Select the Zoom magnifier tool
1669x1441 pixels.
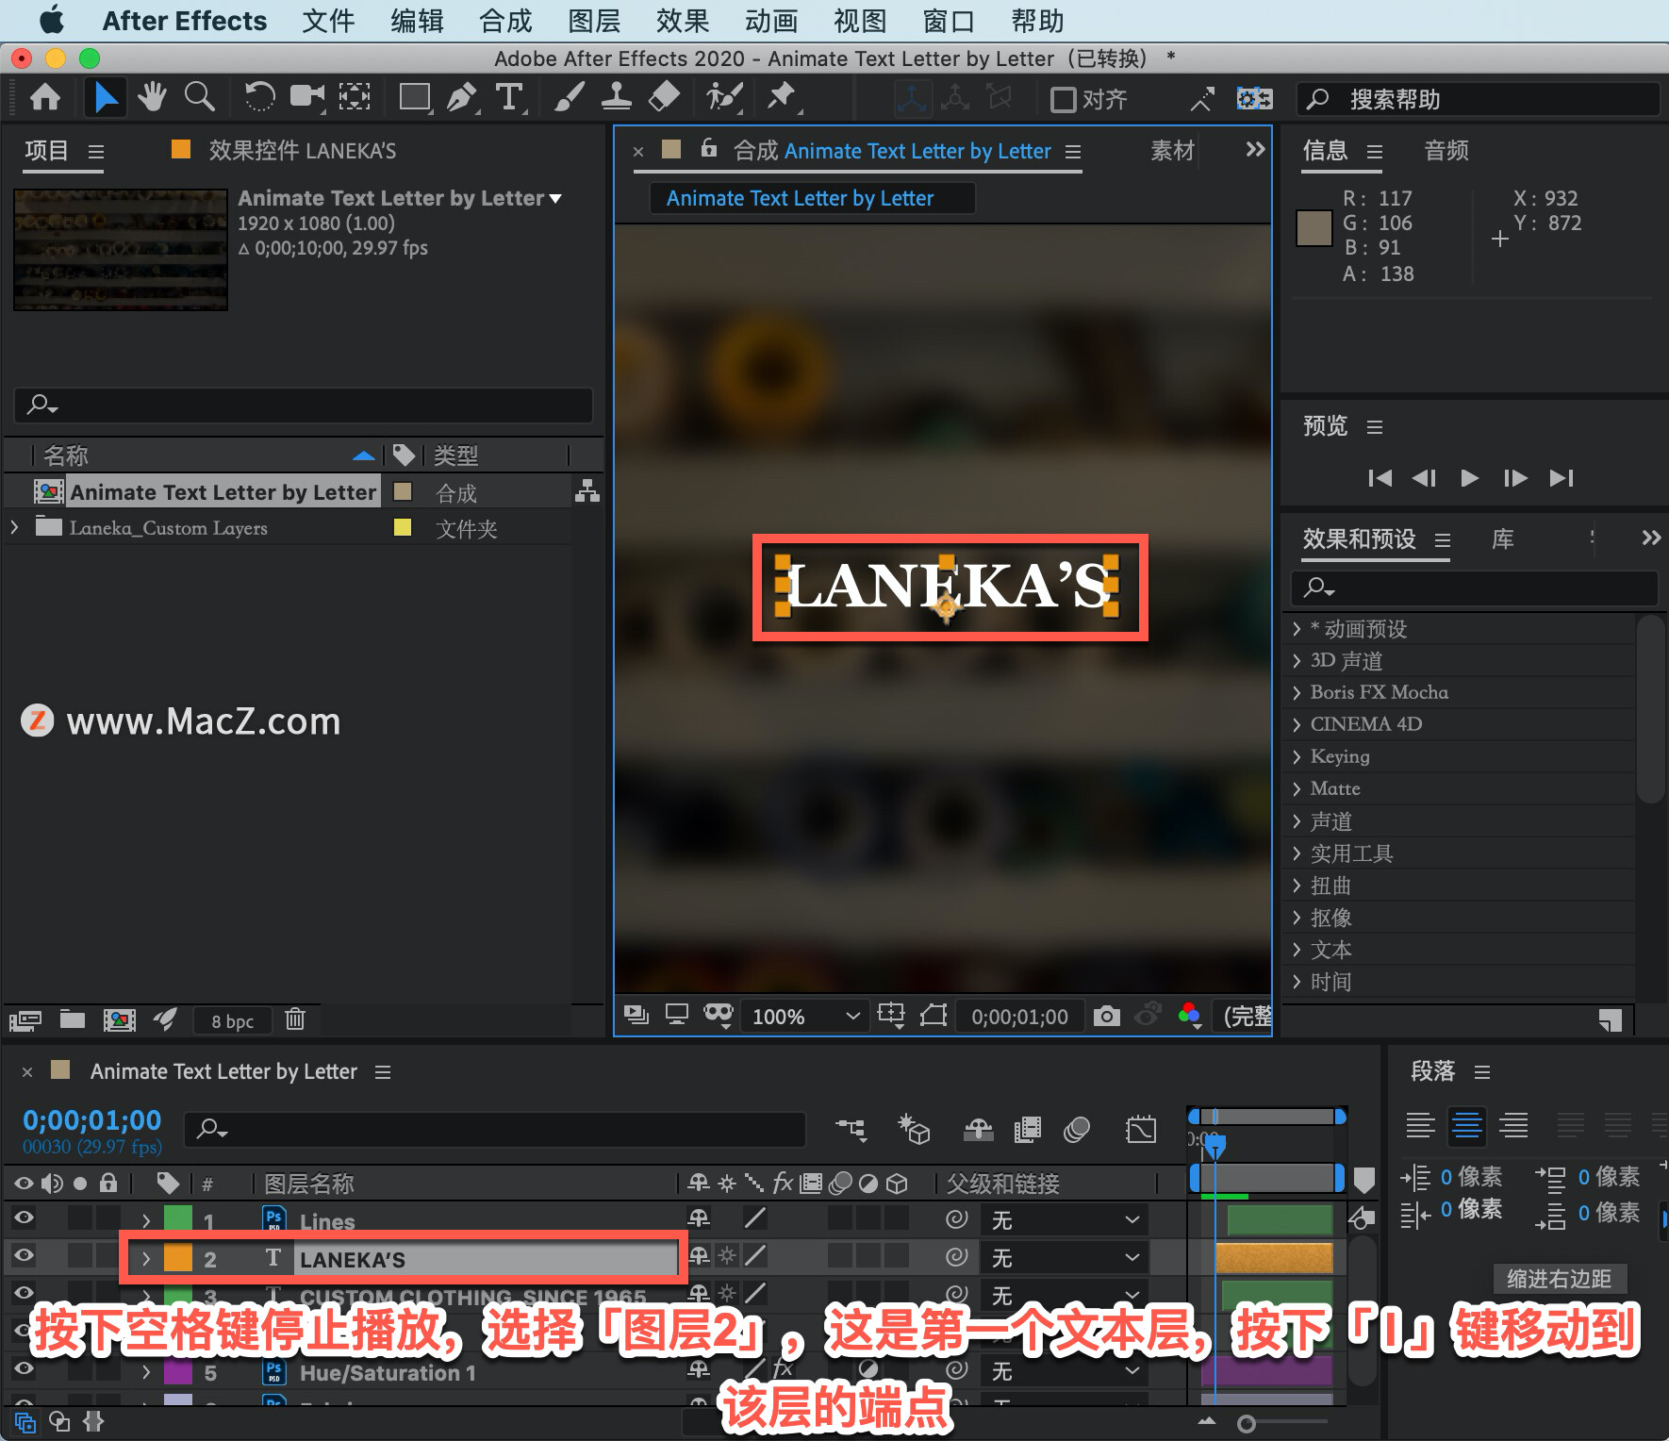[199, 97]
